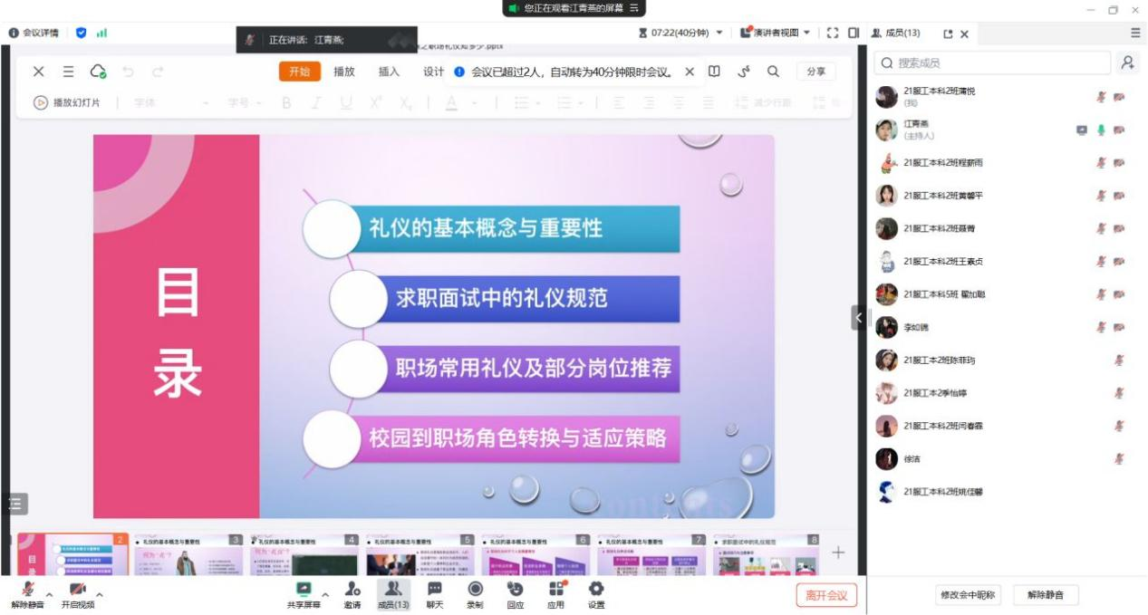Screen dimensions: 1148x615
Task: Click the blue security shield icon
Action: [x=82, y=33]
